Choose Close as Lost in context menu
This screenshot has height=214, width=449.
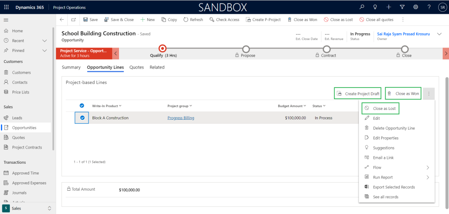point(381,109)
